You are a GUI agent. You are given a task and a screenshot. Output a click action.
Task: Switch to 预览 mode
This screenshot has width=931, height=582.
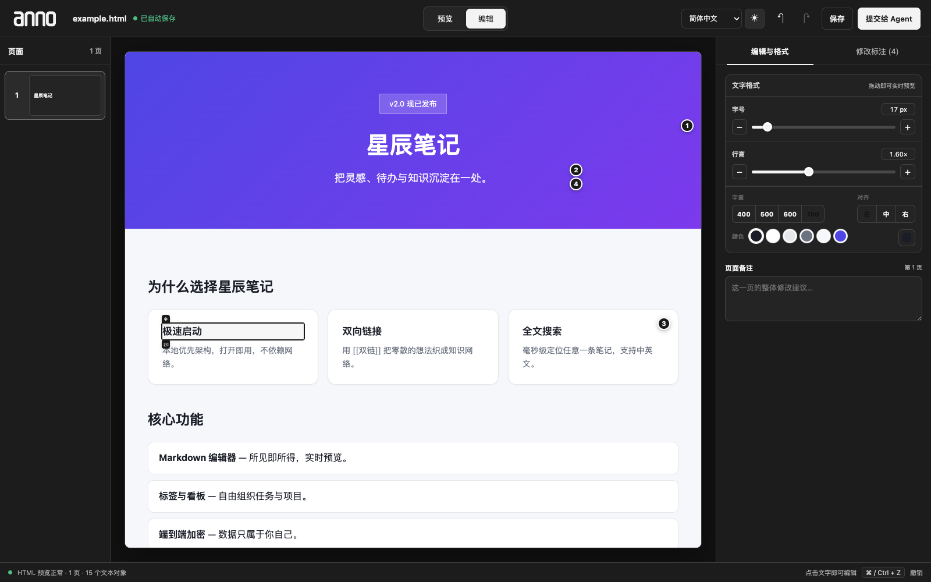point(445,19)
